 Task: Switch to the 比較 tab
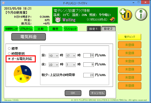coord(41,29)
